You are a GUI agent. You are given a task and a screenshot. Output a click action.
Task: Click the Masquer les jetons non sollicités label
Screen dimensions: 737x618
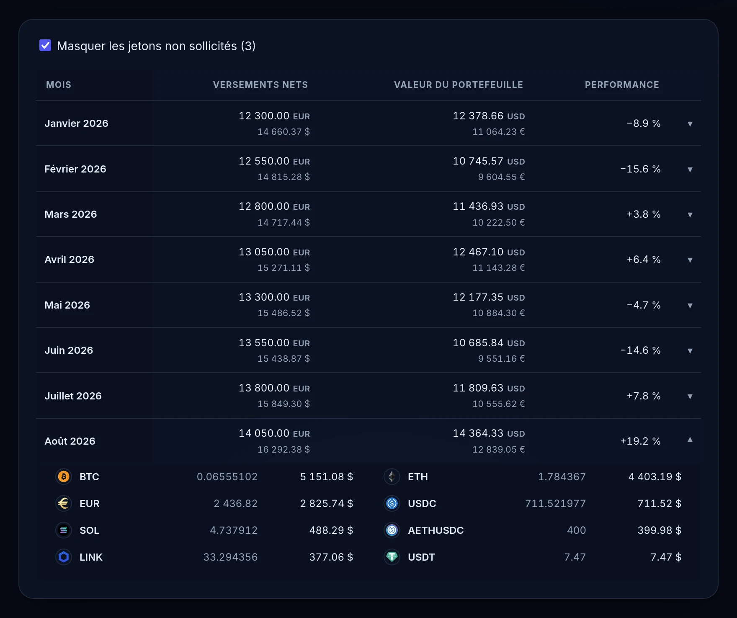coord(156,46)
